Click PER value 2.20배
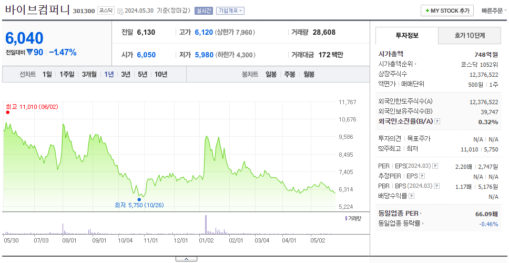This screenshot has width=509, height=263. coord(464,167)
